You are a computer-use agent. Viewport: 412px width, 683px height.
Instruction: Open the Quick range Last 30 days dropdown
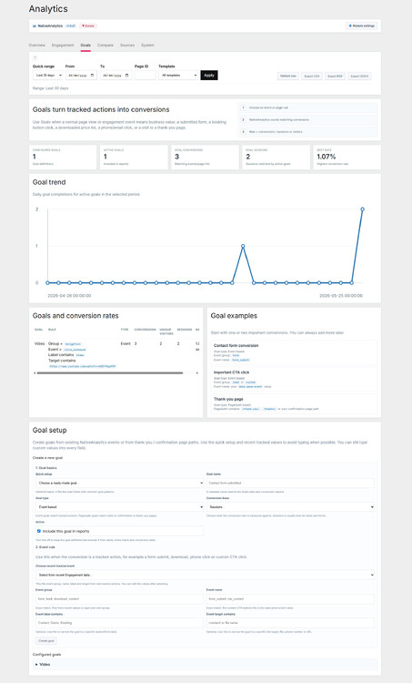click(47, 76)
